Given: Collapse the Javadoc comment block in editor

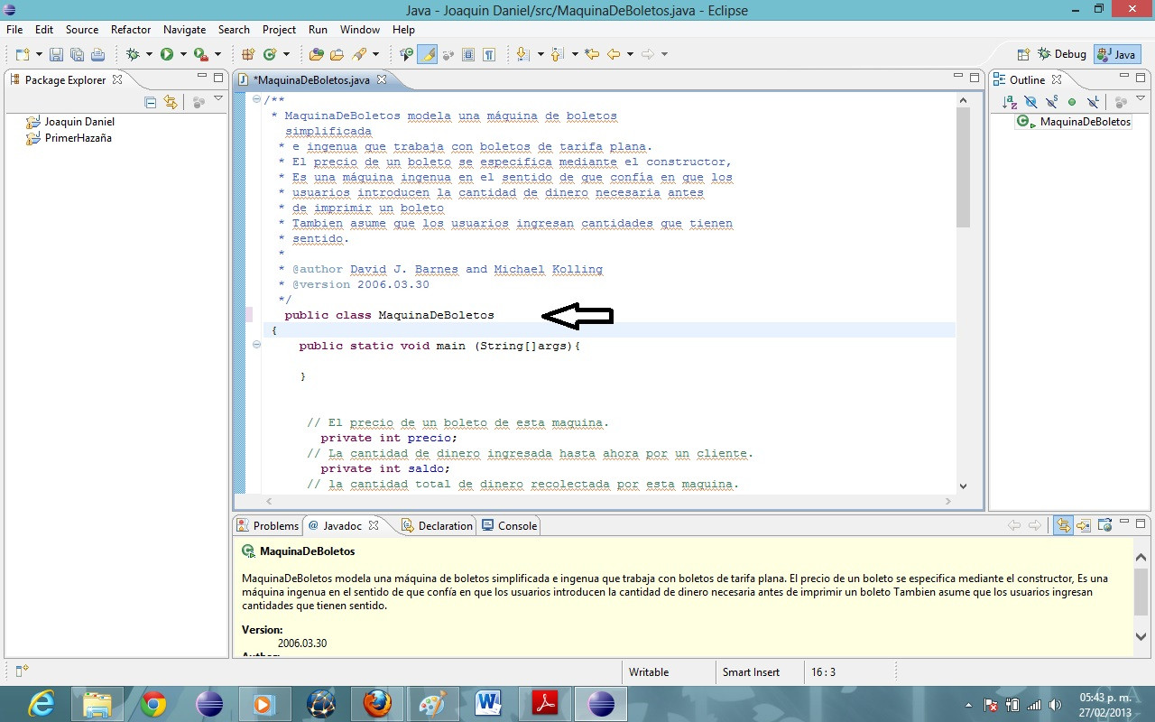Looking at the screenshot, I should [257, 99].
